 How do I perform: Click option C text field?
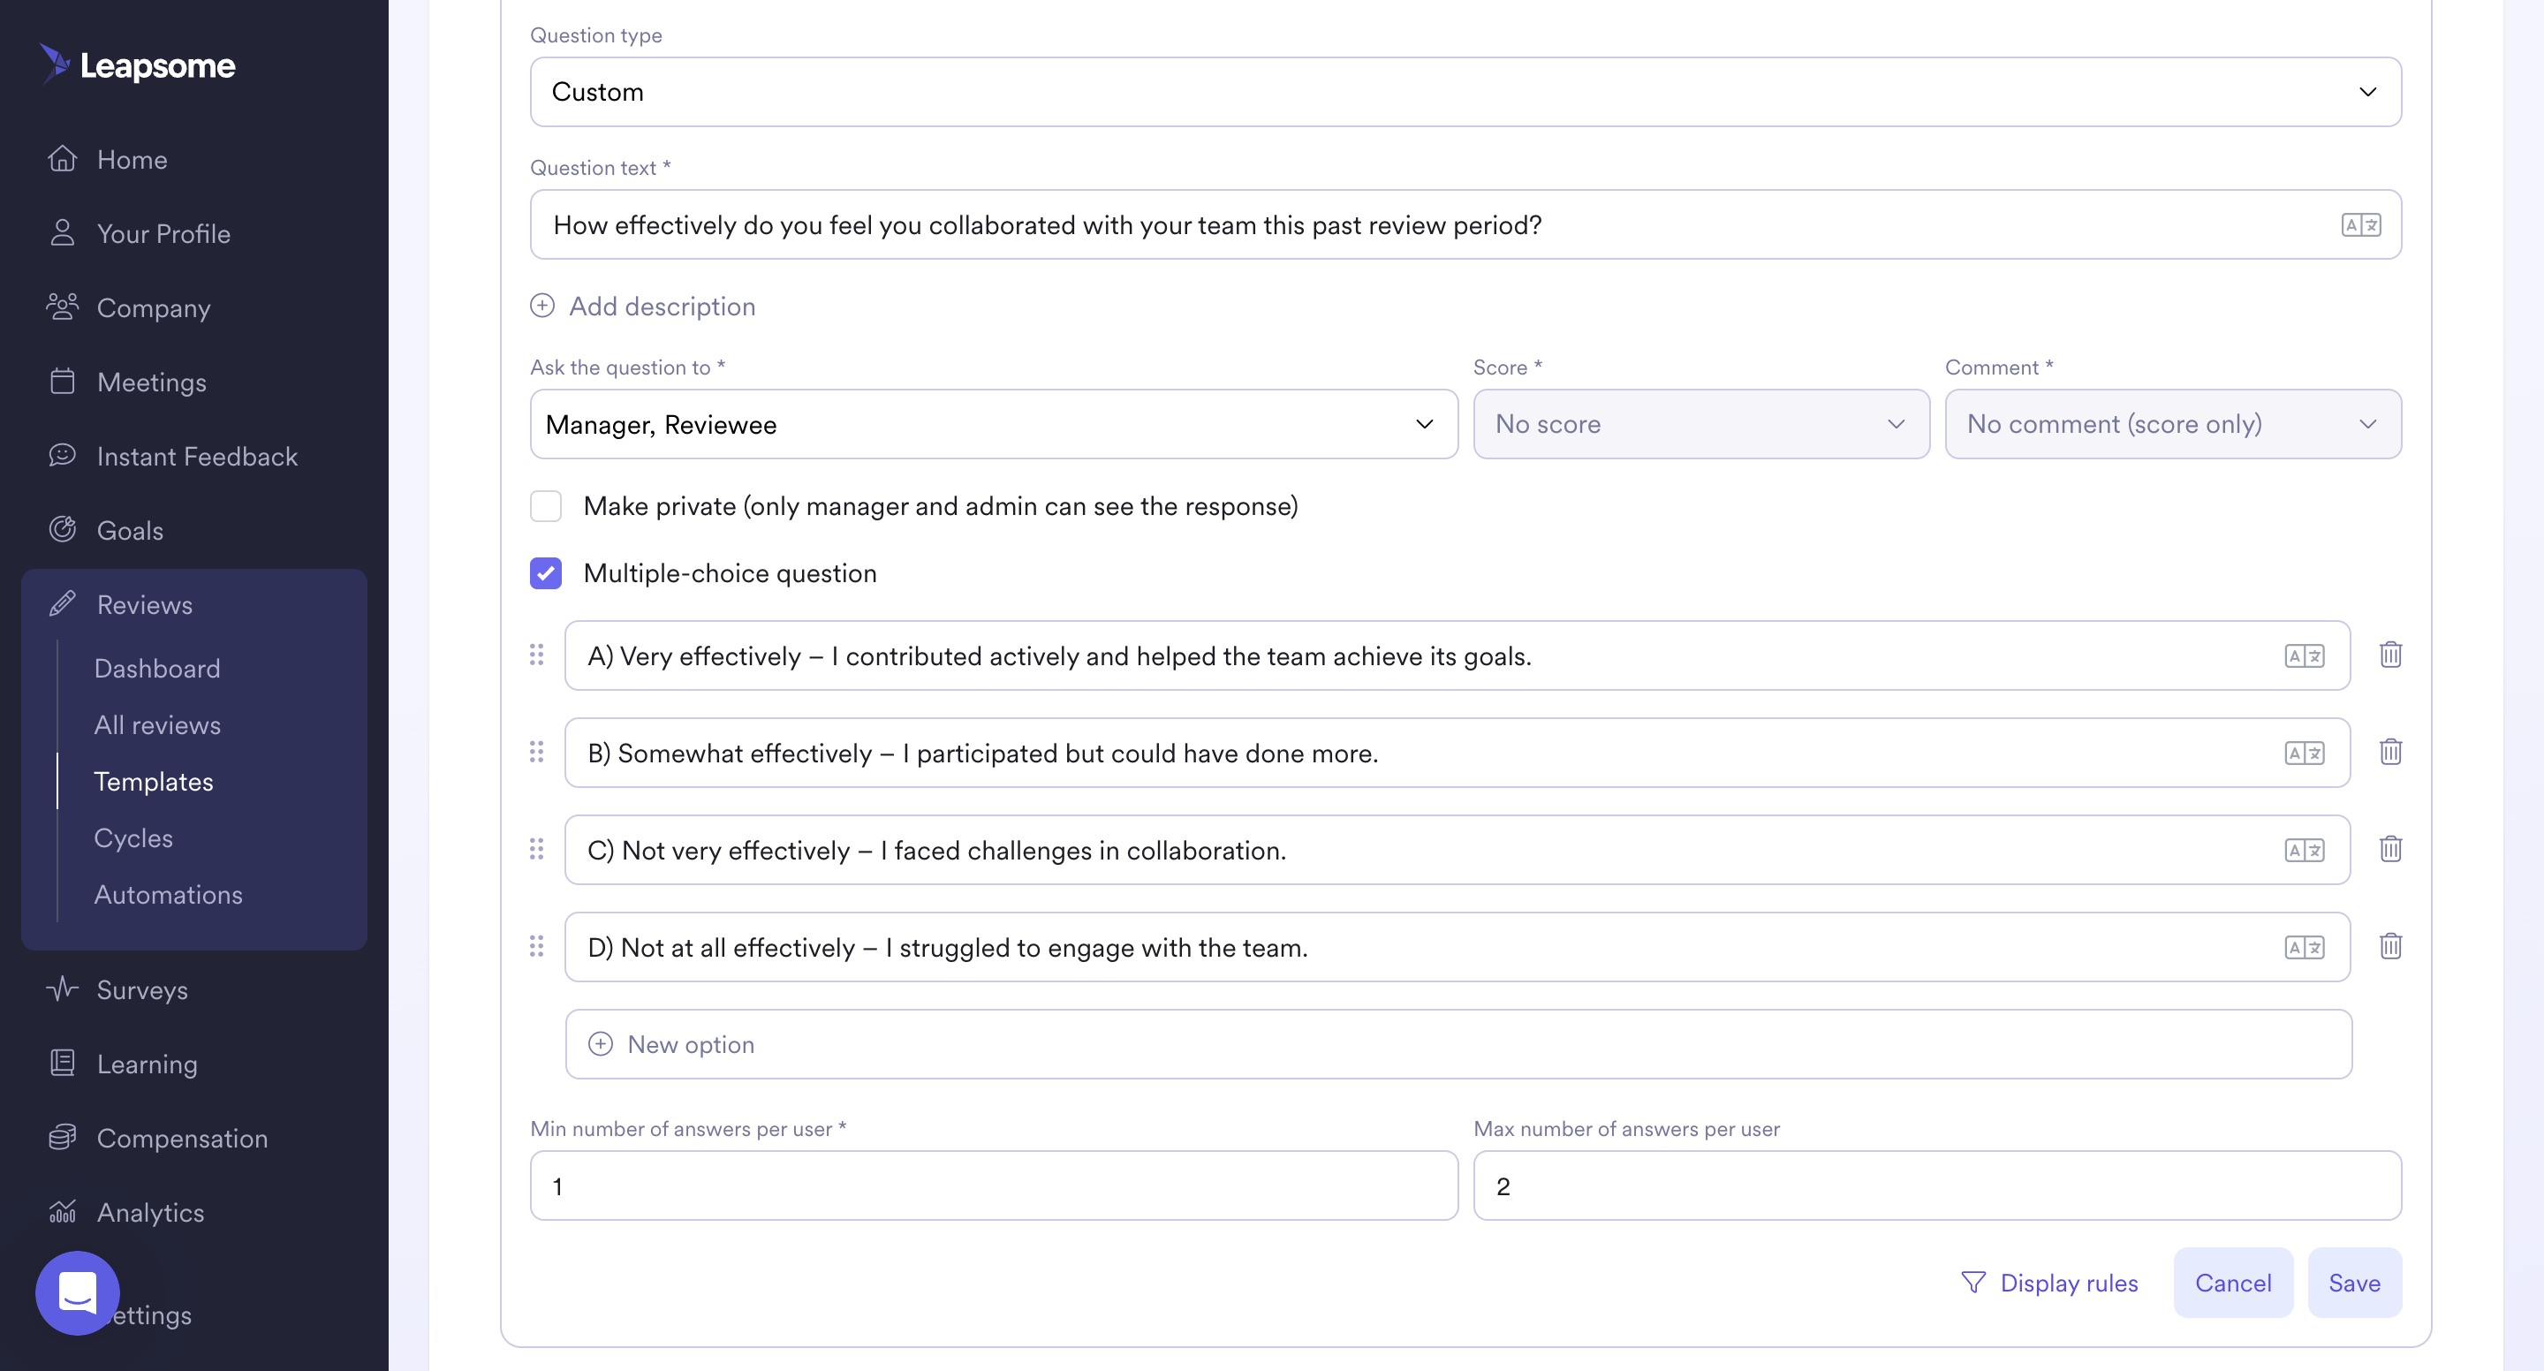1457,850
